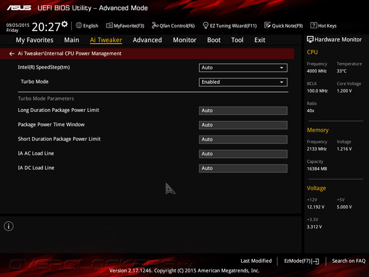Click the Internal CPU Power Management breadcrumb text
This screenshot has height=277, width=369.
pyautogui.click(x=83, y=53)
